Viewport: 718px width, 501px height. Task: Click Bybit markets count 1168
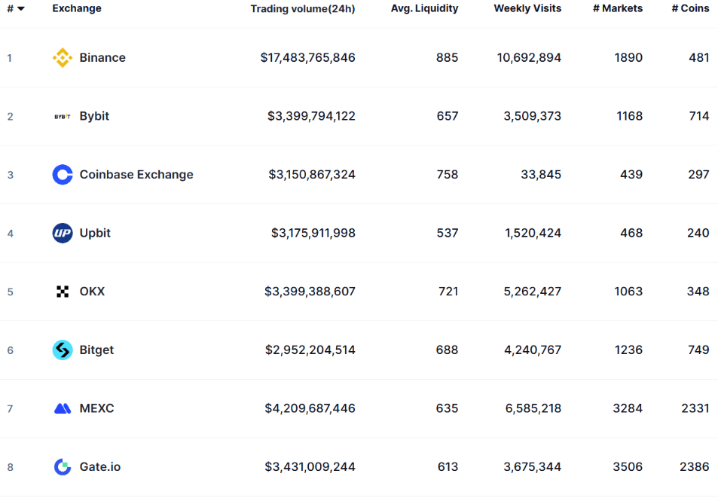[630, 116]
